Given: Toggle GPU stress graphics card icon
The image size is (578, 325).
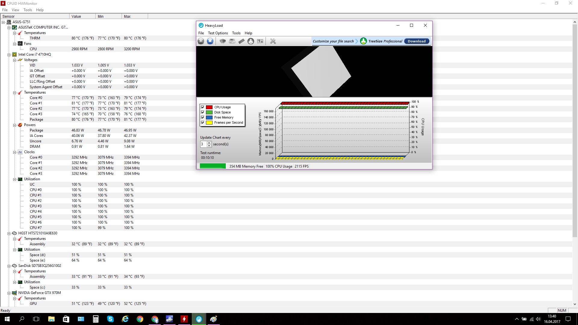Looking at the screenshot, I should (x=260, y=41).
